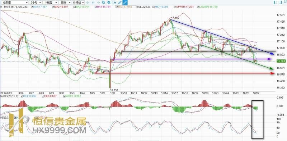The height and width of the screenshot is (141, 287).
Task: Uncheck the MA3:16.761 line checkbox
Action: (75, 7)
